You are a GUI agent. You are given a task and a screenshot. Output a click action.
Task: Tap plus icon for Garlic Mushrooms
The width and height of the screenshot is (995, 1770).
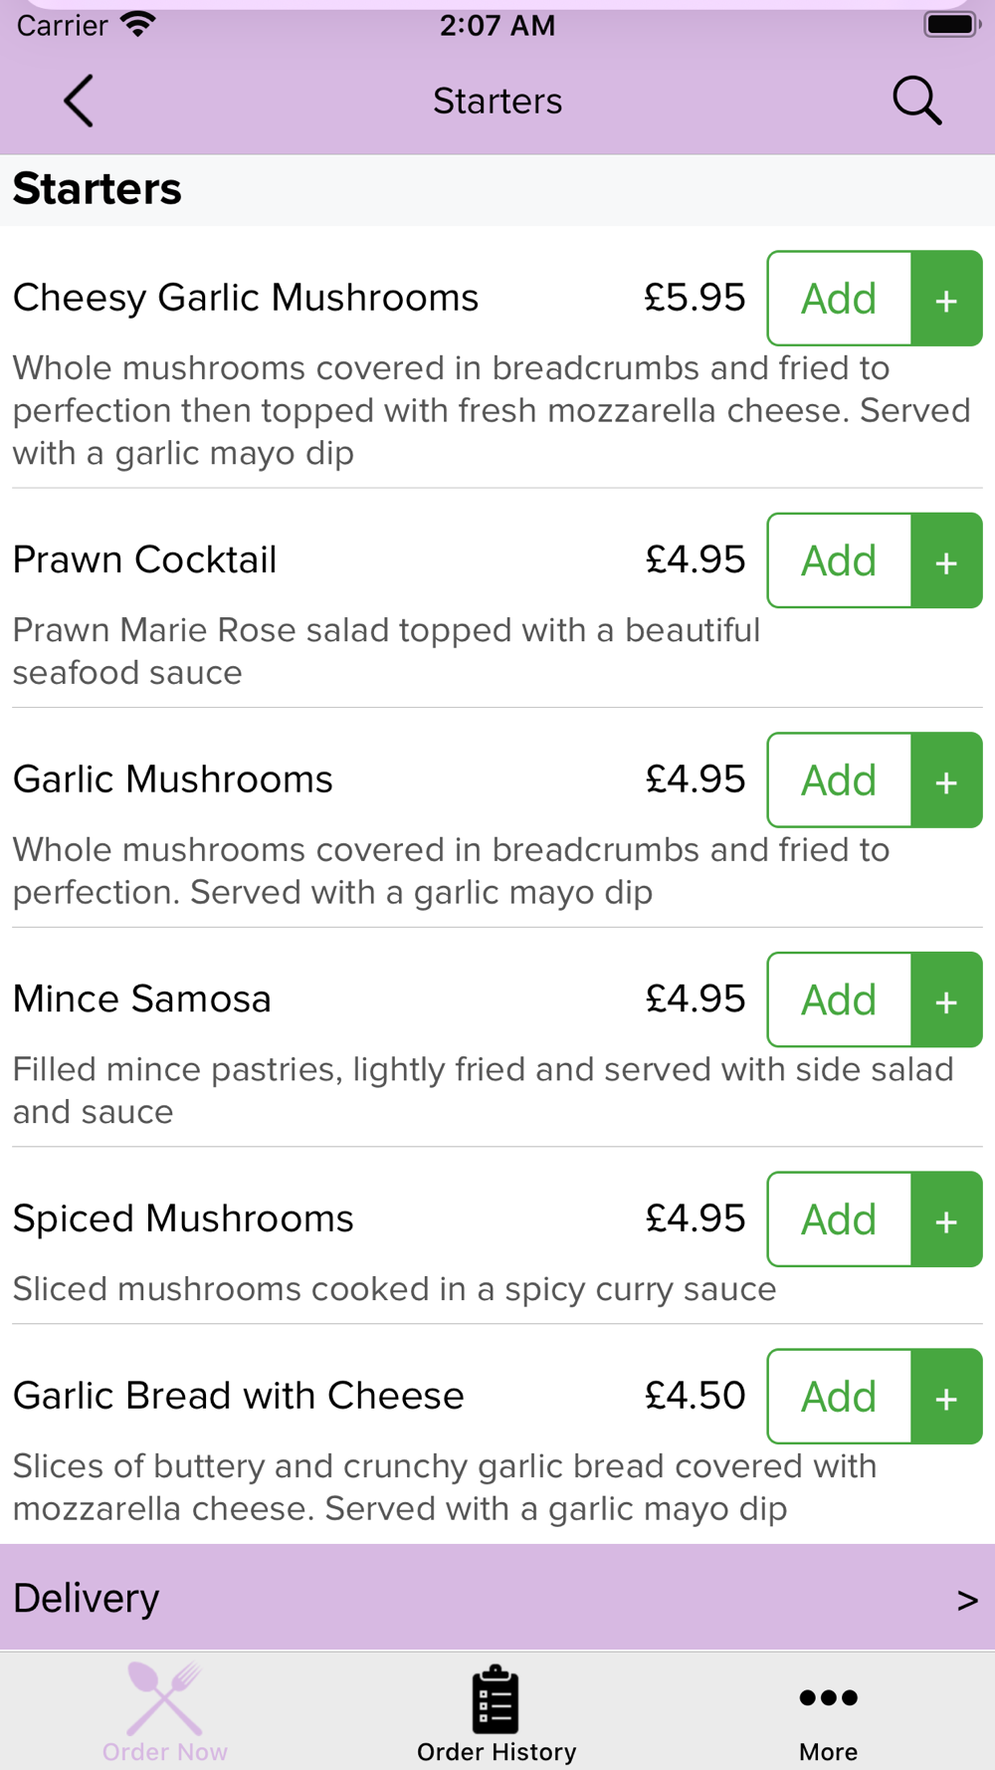tap(946, 780)
